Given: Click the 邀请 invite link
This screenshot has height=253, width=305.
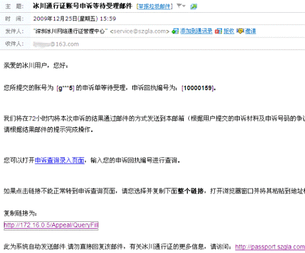Looking at the screenshot, I should [x=251, y=31].
